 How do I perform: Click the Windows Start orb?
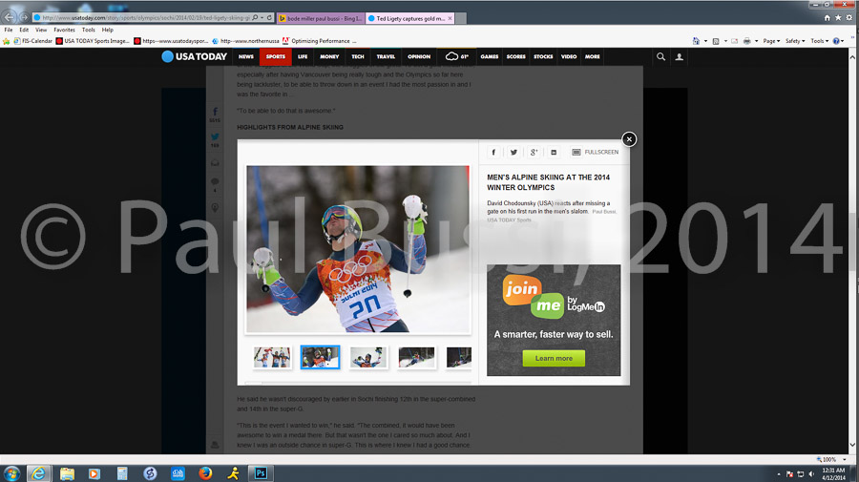click(x=11, y=472)
